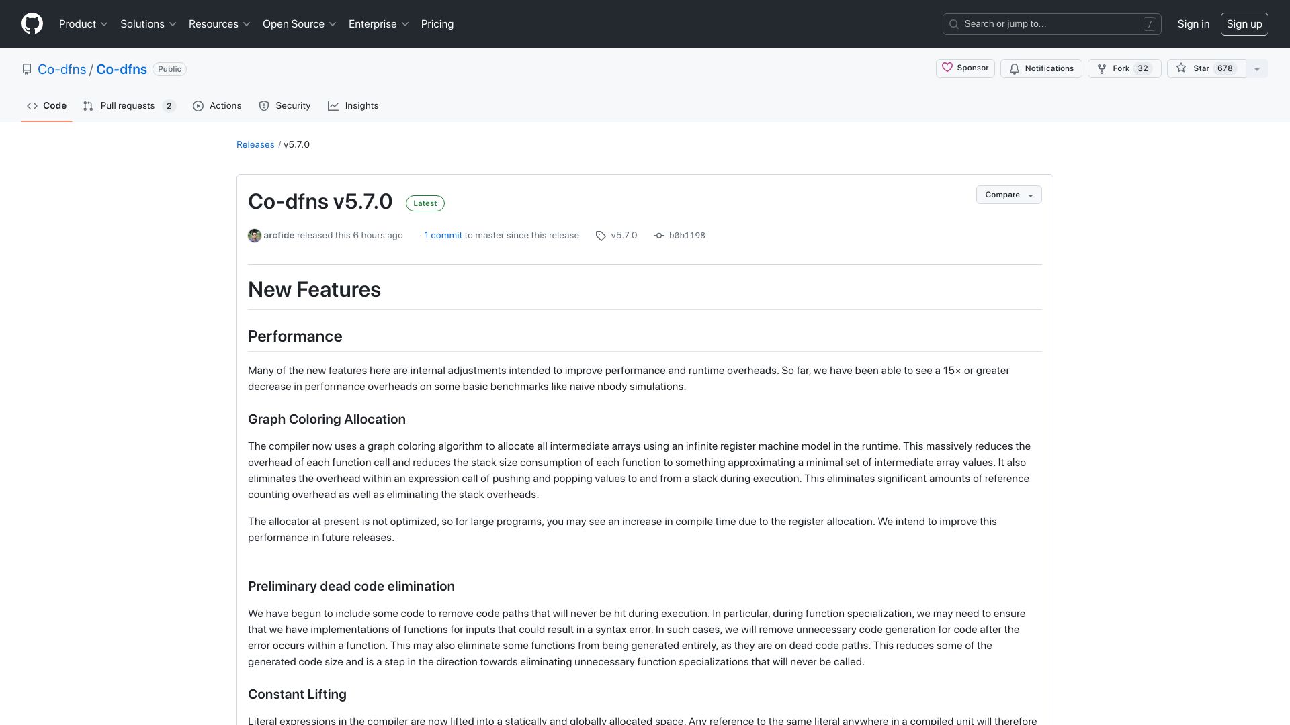The width and height of the screenshot is (1290, 725).
Task: Open the star lists dropdown arrow
Action: click(1257, 68)
